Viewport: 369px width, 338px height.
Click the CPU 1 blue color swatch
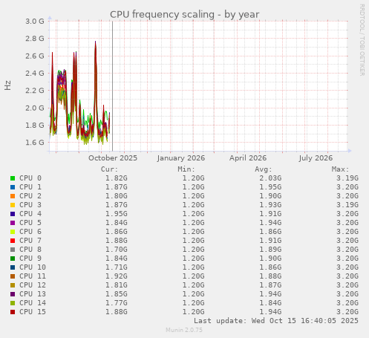(13, 187)
